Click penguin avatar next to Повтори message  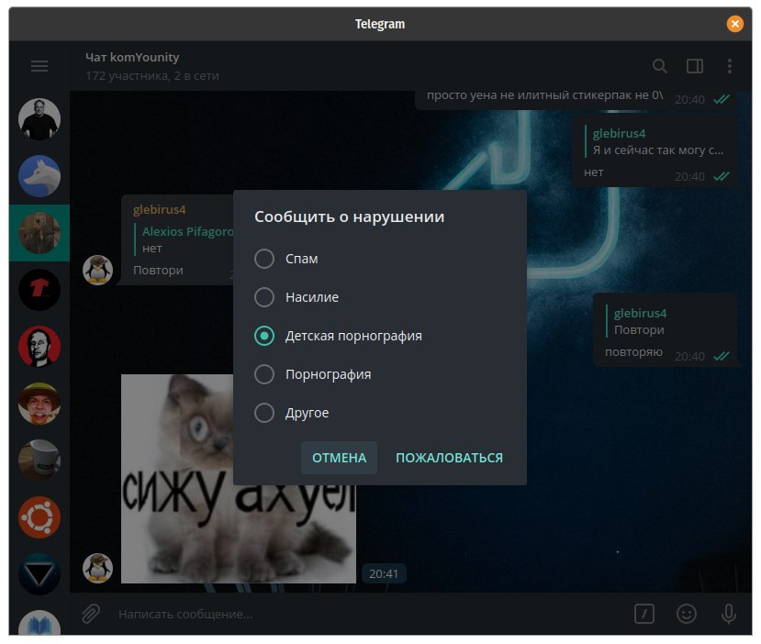click(x=97, y=270)
